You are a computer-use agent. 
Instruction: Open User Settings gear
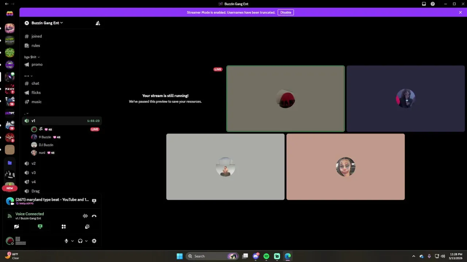(94, 241)
